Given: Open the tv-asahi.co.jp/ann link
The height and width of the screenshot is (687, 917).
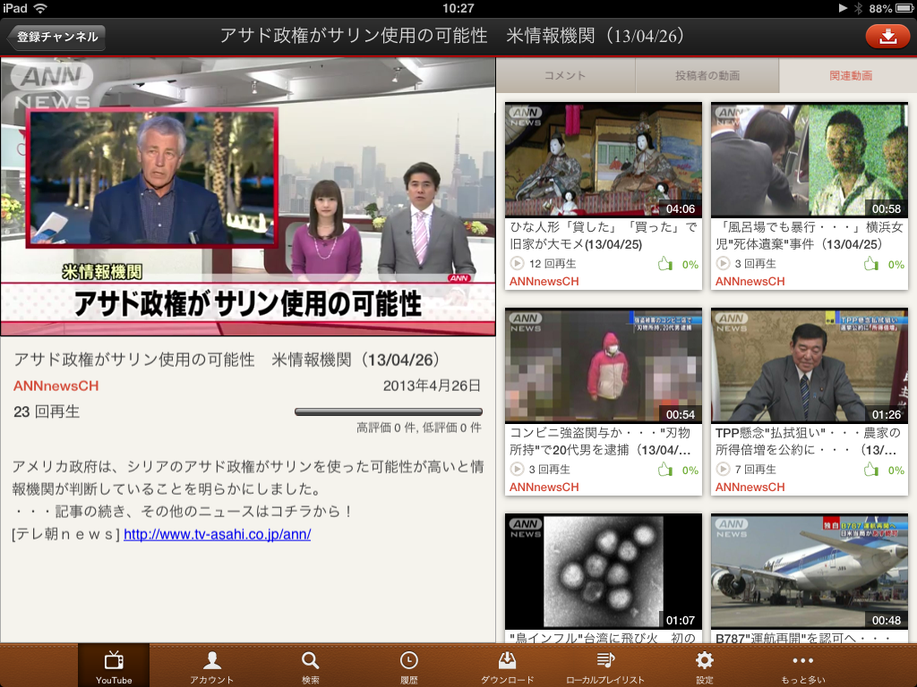Looking at the screenshot, I should [217, 534].
